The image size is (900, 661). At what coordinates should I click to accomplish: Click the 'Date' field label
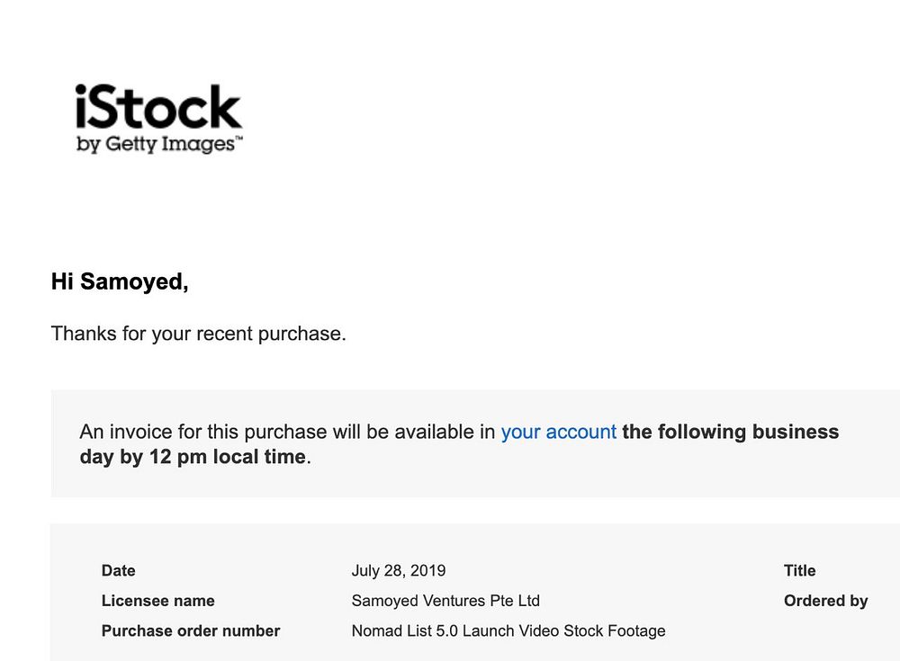coord(118,570)
